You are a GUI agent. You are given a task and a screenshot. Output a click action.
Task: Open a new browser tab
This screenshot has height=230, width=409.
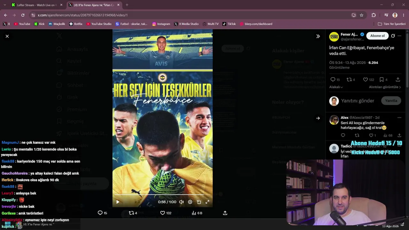click(127, 5)
